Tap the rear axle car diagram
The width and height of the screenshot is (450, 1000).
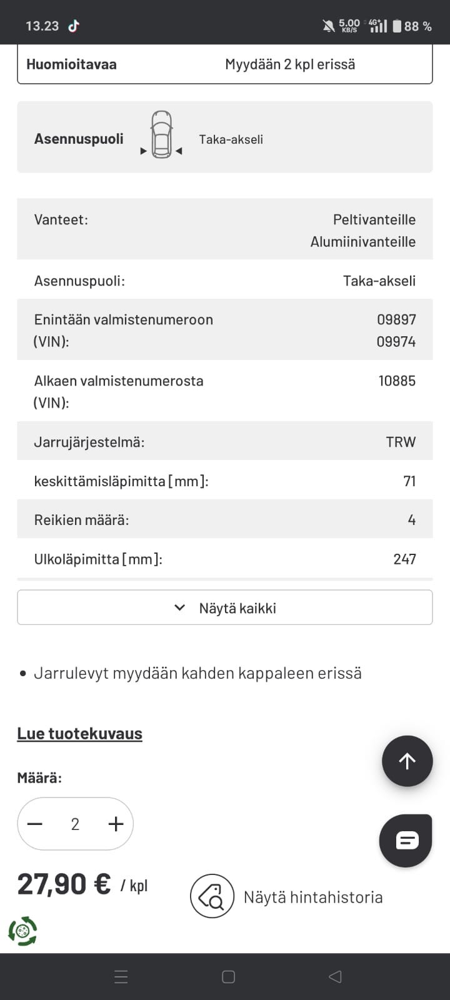(161, 136)
